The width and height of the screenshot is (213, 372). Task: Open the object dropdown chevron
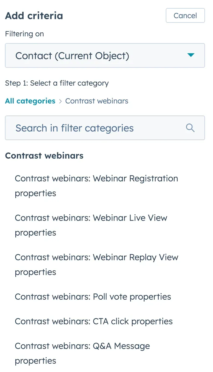(x=191, y=55)
